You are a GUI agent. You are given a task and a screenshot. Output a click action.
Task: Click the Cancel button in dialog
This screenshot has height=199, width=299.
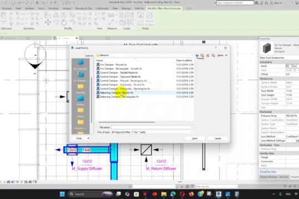[218, 138]
